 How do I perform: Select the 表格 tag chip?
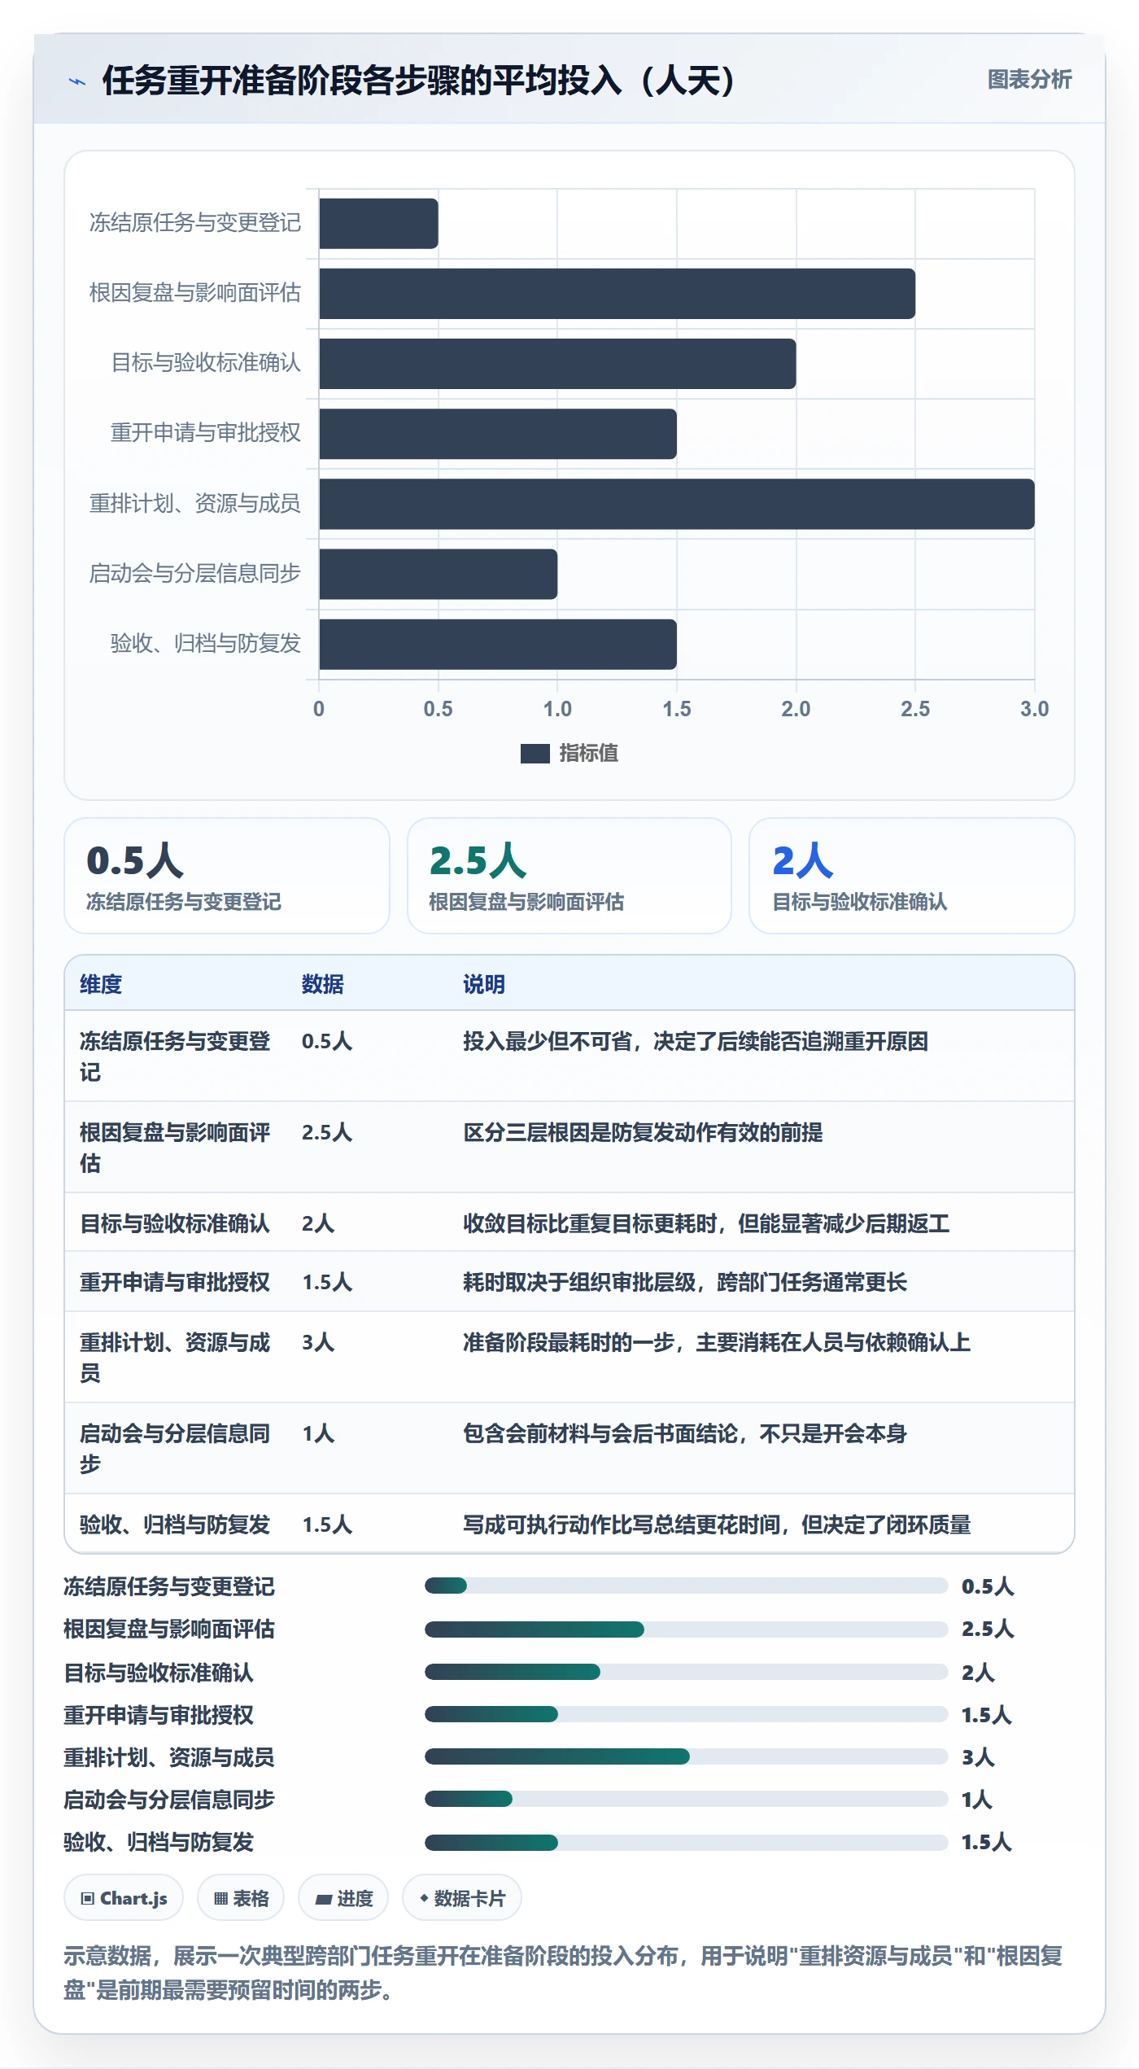pos(241,1898)
